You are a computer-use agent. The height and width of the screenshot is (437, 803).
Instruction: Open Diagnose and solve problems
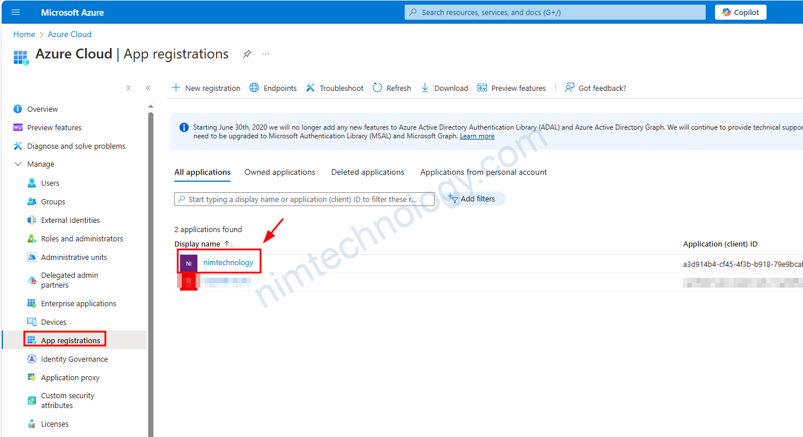click(76, 146)
